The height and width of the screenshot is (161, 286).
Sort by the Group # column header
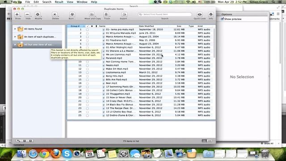(76, 26)
